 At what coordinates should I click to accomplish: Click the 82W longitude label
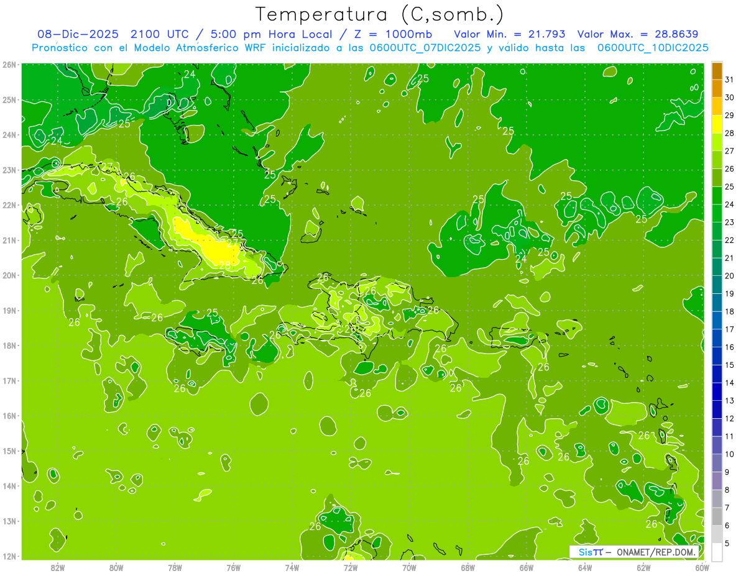click(58, 567)
